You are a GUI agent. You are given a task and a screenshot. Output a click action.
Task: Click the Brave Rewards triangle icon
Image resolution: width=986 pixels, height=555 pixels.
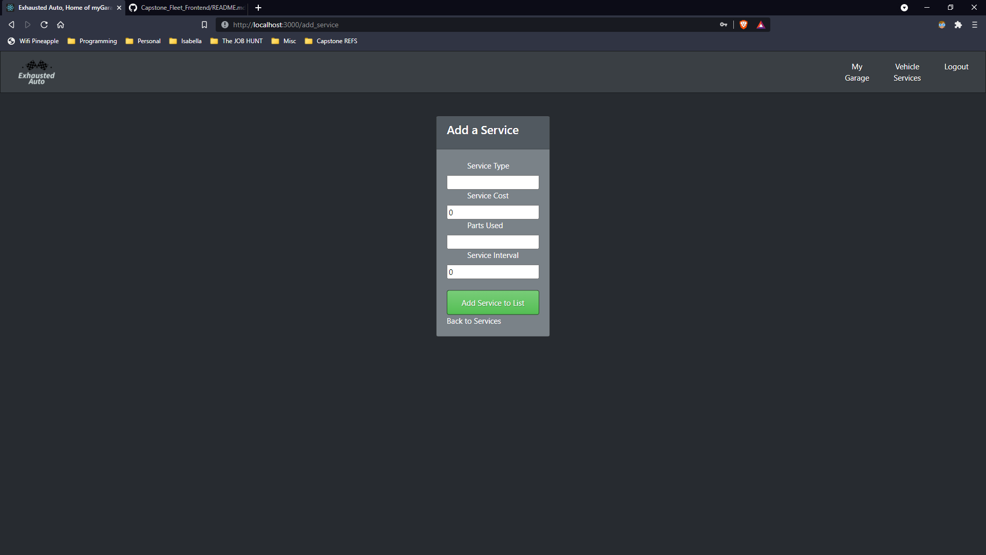click(761, 24)
